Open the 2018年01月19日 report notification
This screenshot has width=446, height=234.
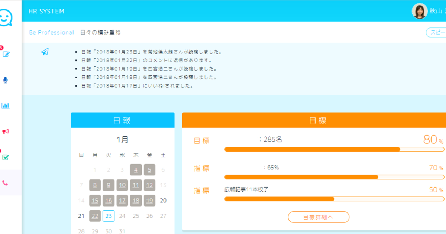click(149, 69)
